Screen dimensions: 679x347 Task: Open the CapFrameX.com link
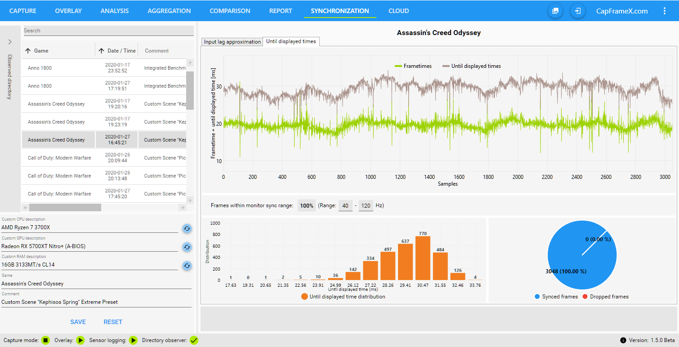pos(622,11)
